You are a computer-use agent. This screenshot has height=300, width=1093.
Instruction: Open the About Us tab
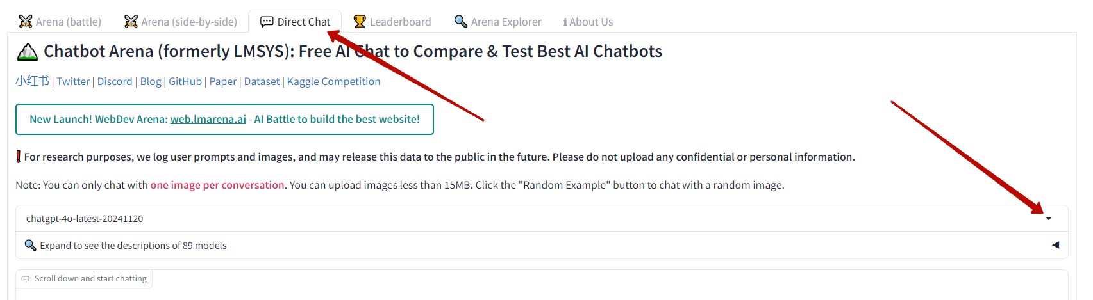[588, 22]
